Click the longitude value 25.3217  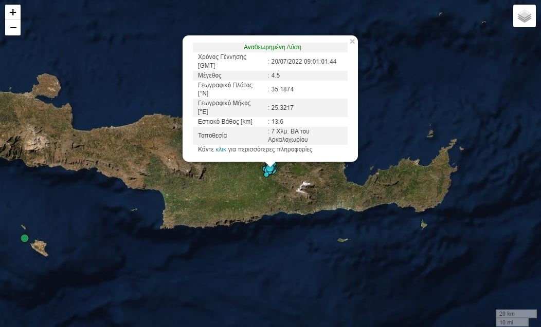click(x=282, y=108)
